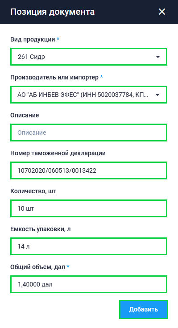Image resolution: width=178 pixels, height=328 pixels.
Task: Click the bold Описание label above the field
Action: [25, 115]
